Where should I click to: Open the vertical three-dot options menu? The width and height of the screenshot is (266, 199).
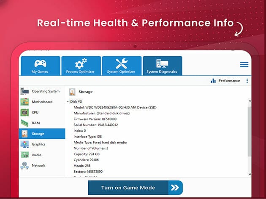point(247,81)
